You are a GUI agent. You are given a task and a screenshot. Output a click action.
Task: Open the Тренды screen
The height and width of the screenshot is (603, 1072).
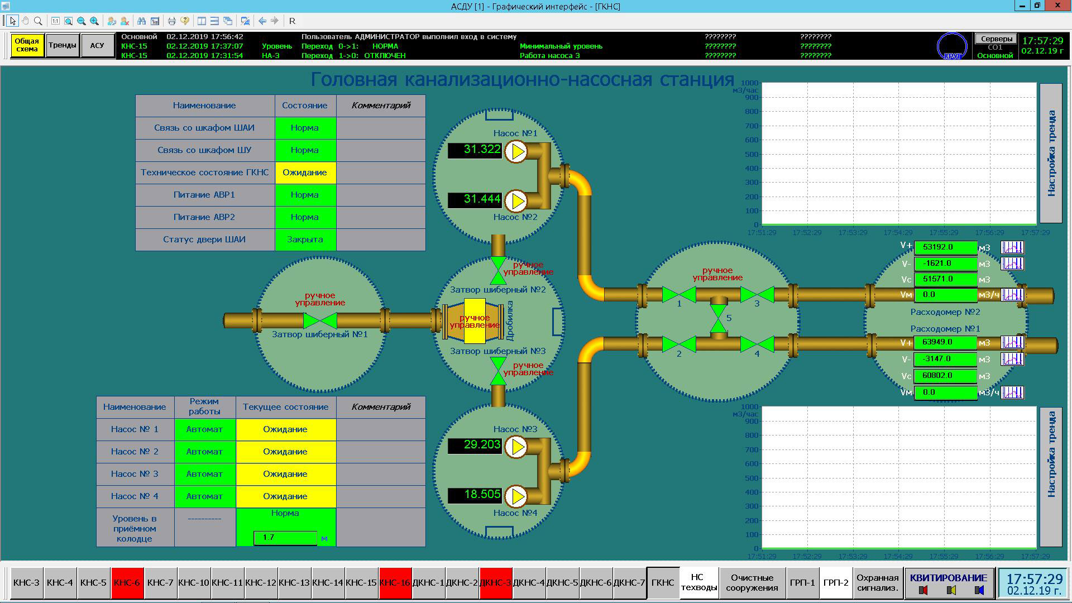pos(62,45)
